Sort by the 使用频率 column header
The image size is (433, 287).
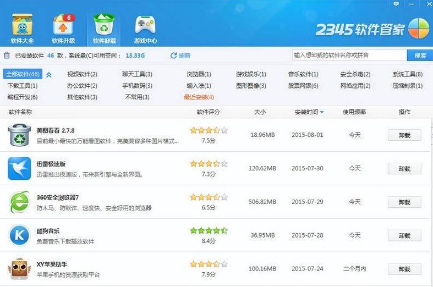(354, 112)
